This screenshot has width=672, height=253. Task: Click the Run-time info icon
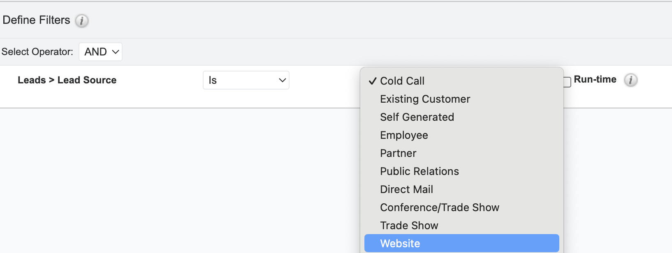pyautogui.click(x=630, y=80)
